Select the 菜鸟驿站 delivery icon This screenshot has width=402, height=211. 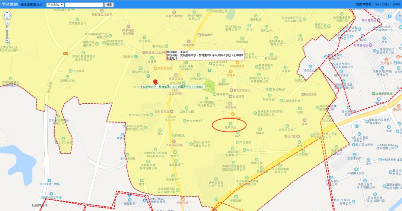coord(214,94)
